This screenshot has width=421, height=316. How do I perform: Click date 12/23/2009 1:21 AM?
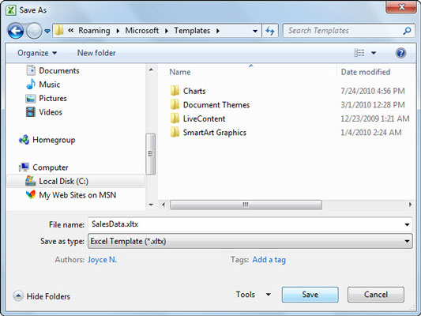coord(375,118)
